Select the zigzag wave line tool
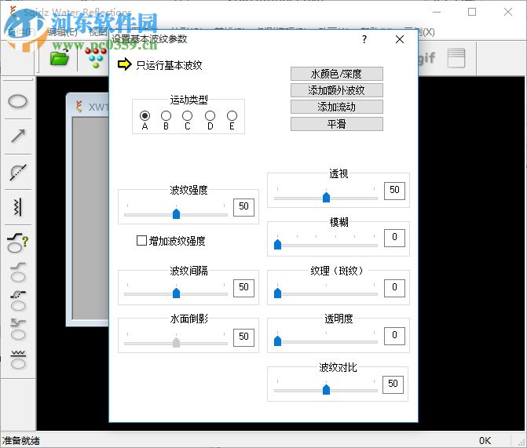 [18, 206]
